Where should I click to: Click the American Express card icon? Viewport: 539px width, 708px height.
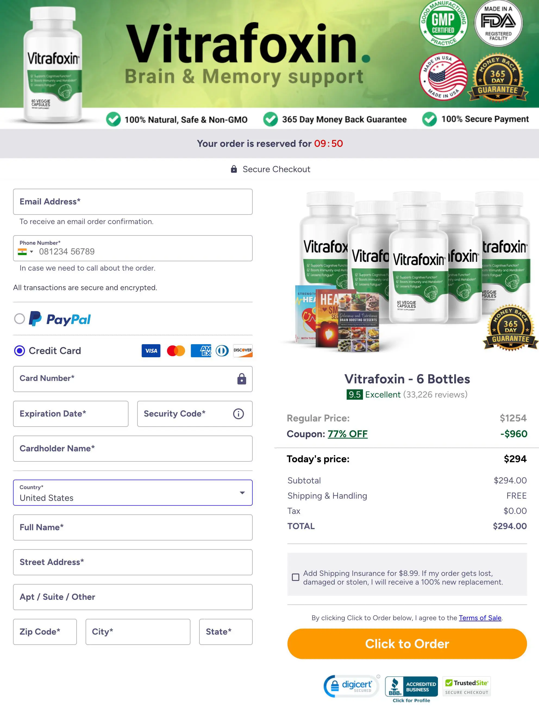(201, 351)
